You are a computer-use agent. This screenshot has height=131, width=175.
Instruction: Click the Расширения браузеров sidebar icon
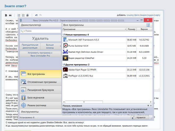click(23, 90)
